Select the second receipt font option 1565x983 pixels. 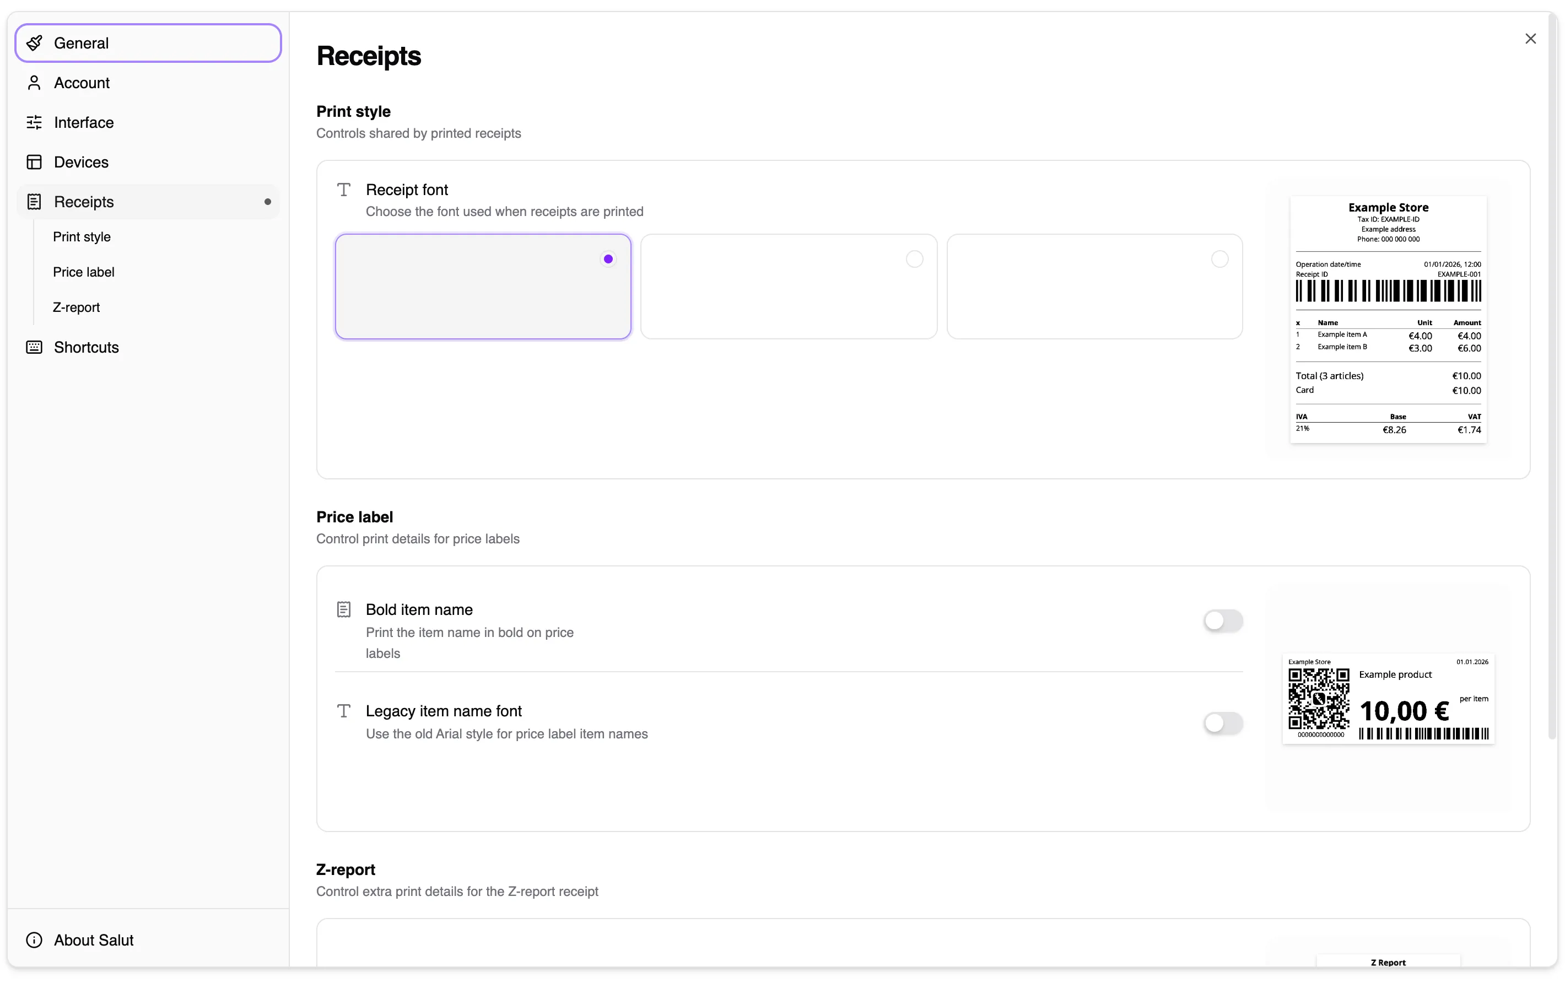pyautogui.click(x=789, y=287)
